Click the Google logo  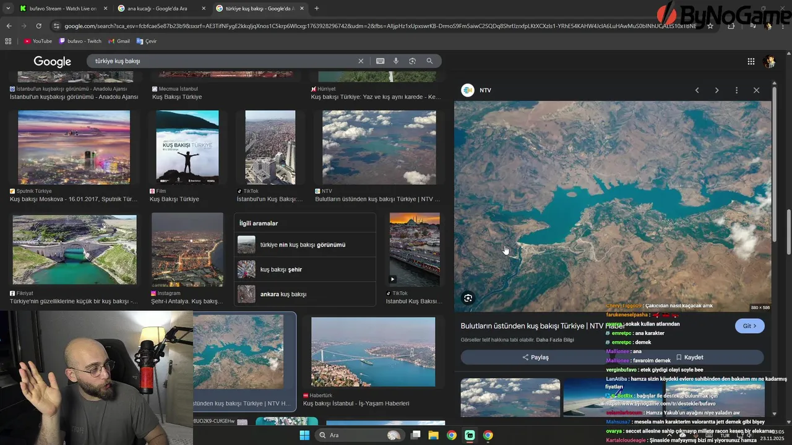pyautogui.click(x=53, y=61)
